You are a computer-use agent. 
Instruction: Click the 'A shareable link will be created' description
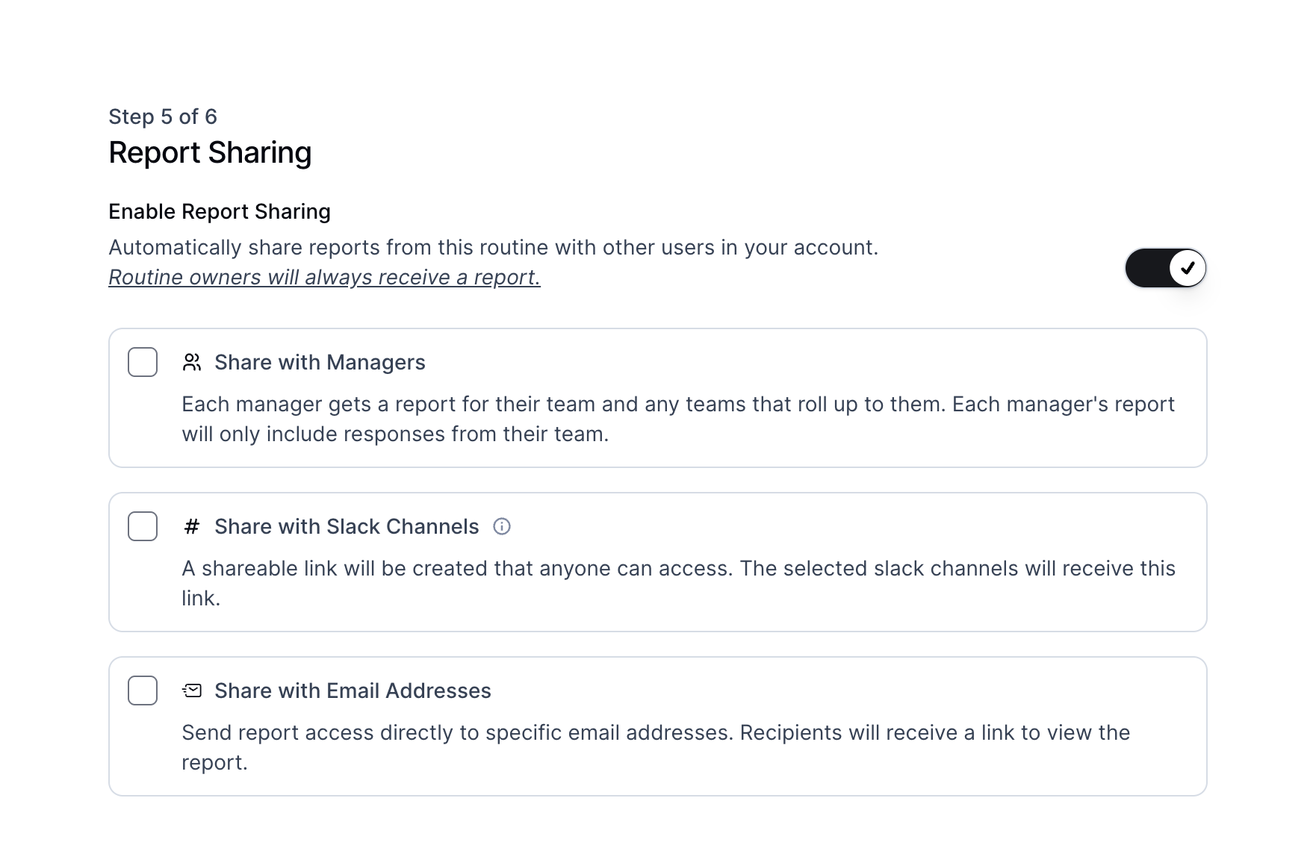coord(678,583)
